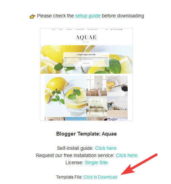Click to Download the template file
The height and width of the screenshot is (184, 171).
[x=100, y=177]
